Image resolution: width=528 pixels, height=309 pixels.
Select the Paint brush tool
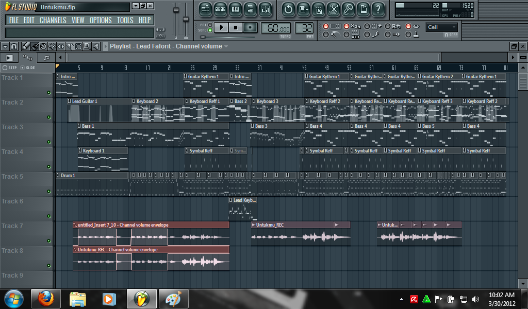[x=35, y=46]
